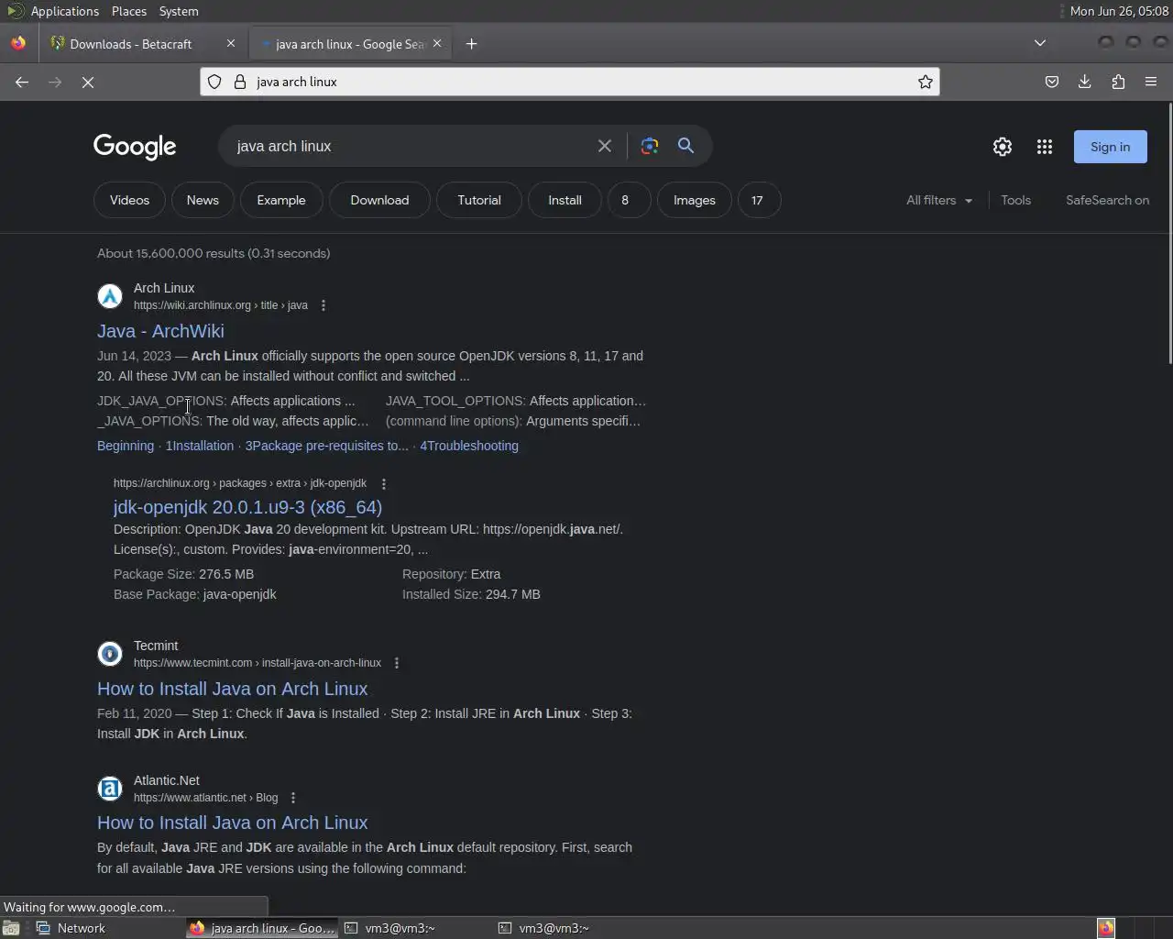Expand the All filters dropdown
The width and height of the screenshot is (1173, 939).
pos(939,200)
